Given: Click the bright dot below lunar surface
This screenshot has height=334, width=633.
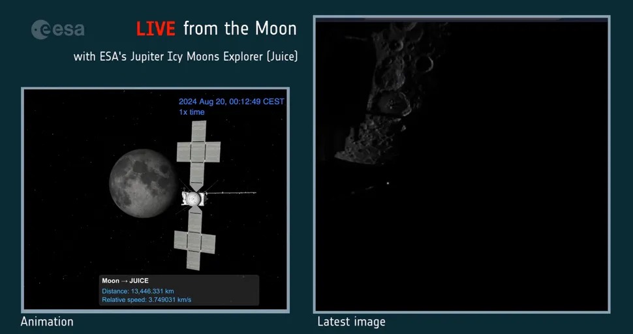Looking at the screenshot, I should 389,183.
